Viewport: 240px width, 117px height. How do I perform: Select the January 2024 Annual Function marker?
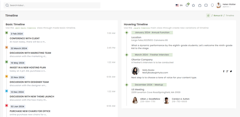127,33
